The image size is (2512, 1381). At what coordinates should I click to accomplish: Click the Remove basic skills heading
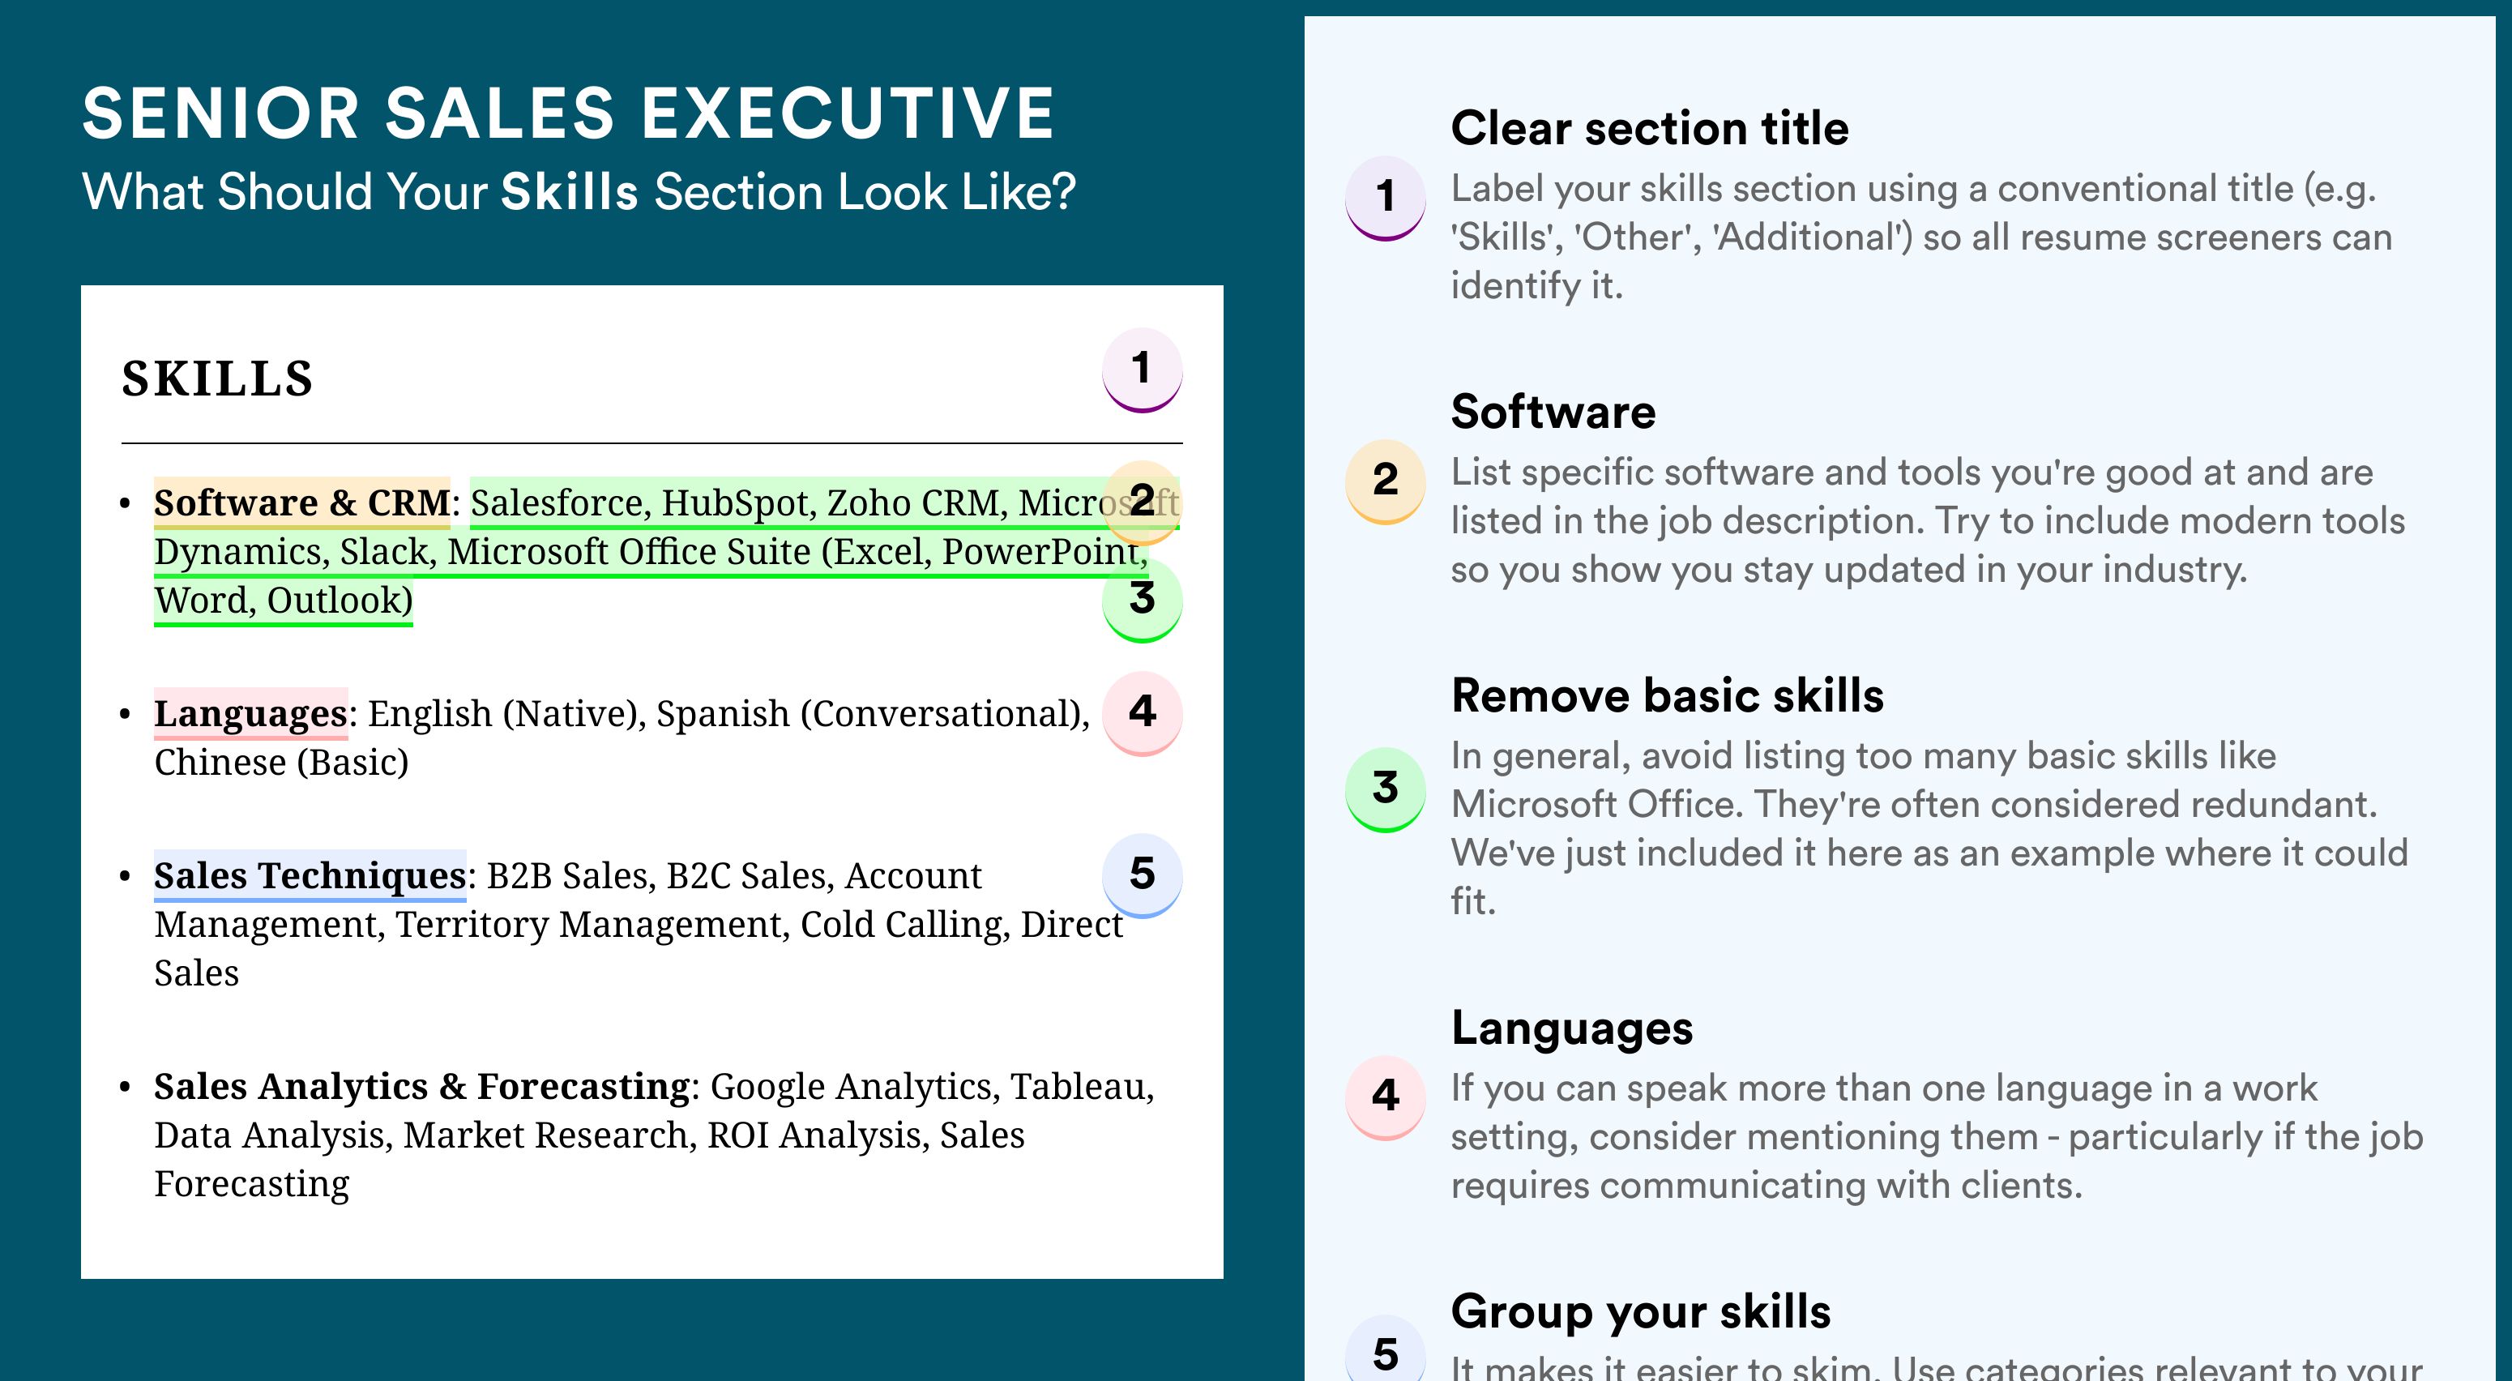(x=1667, y=695)
